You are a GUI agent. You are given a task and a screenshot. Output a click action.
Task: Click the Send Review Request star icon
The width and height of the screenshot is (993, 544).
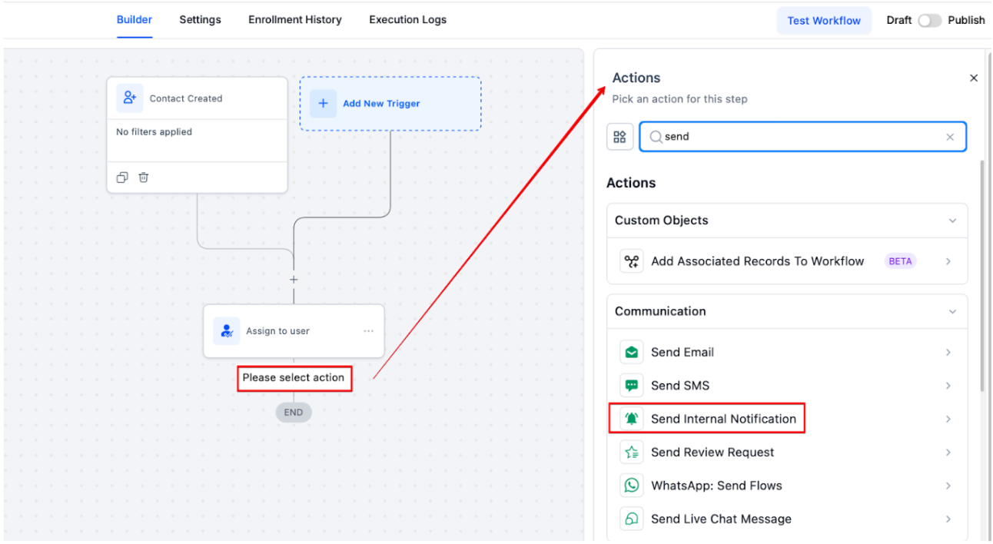[632, 453]
